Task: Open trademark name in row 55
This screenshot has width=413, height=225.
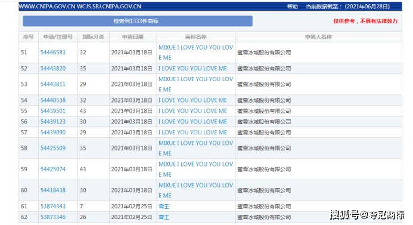Action: [x=192, y=111]
